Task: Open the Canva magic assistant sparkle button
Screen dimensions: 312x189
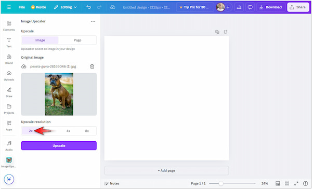Action: coord(9,179)
